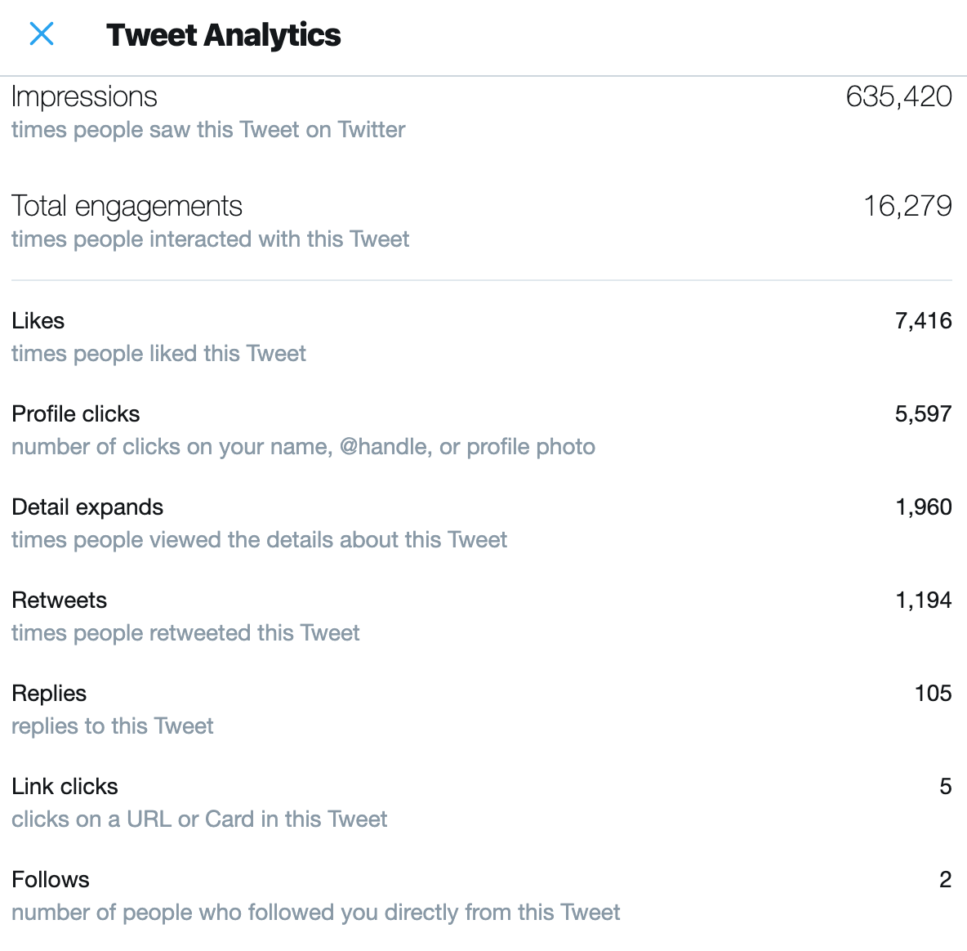Image resolution: width=967 pixels, height=951 pixels.
Task: Click the Total engagements label
Action: click(127, 206)
